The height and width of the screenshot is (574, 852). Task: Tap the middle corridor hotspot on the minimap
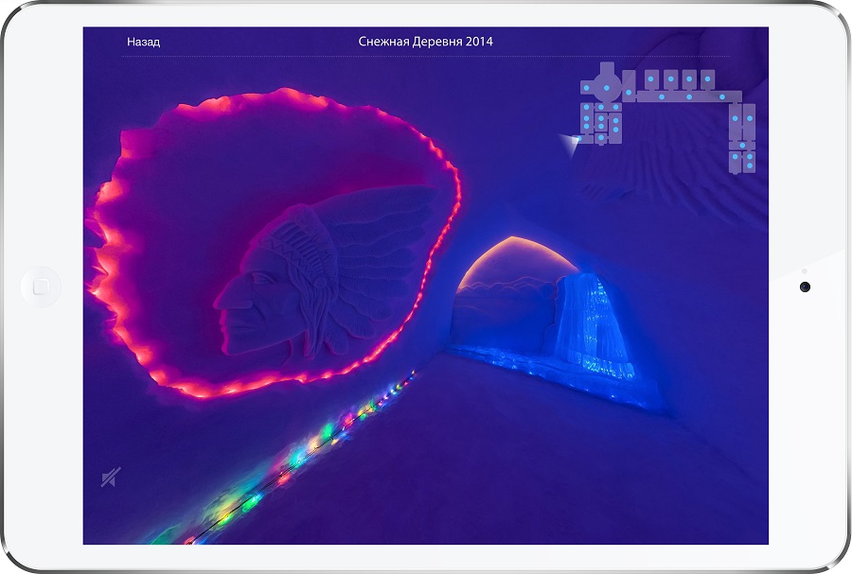[689, 96]
